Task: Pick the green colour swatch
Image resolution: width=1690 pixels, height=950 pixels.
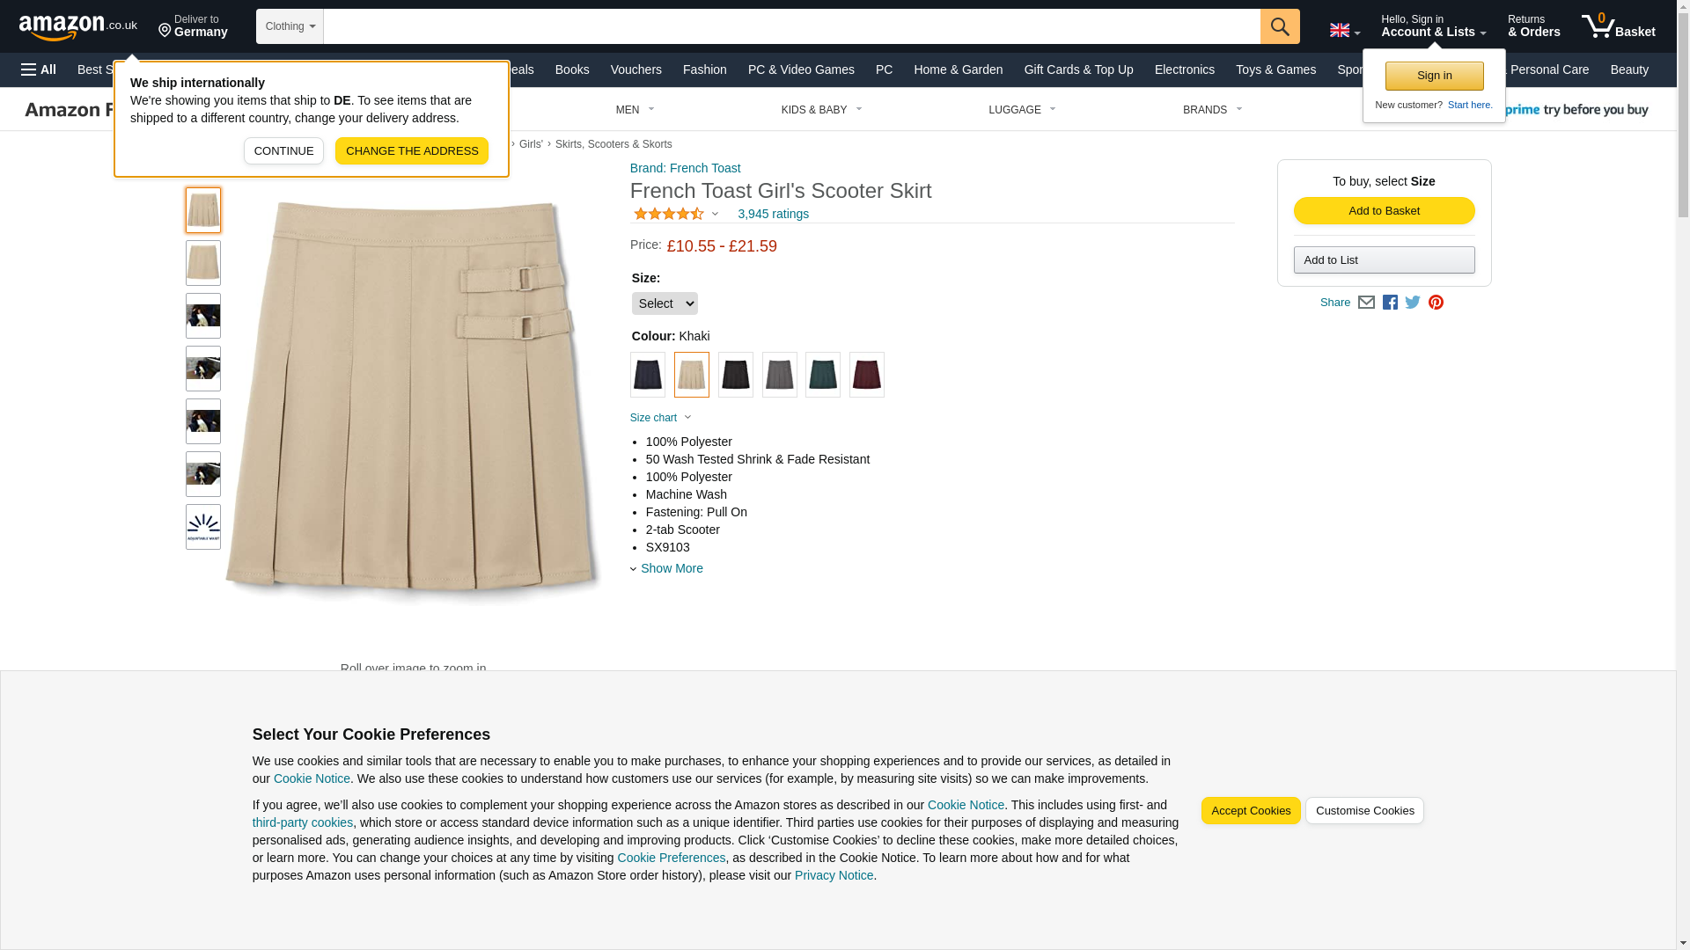Action: click(822, 375)
